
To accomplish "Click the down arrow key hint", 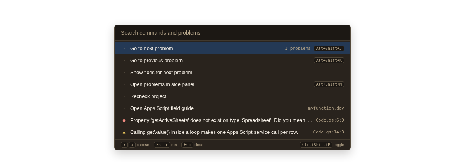I will tap(132, 145).
